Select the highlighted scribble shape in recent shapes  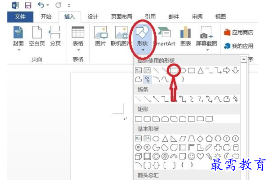click(147, 79)
